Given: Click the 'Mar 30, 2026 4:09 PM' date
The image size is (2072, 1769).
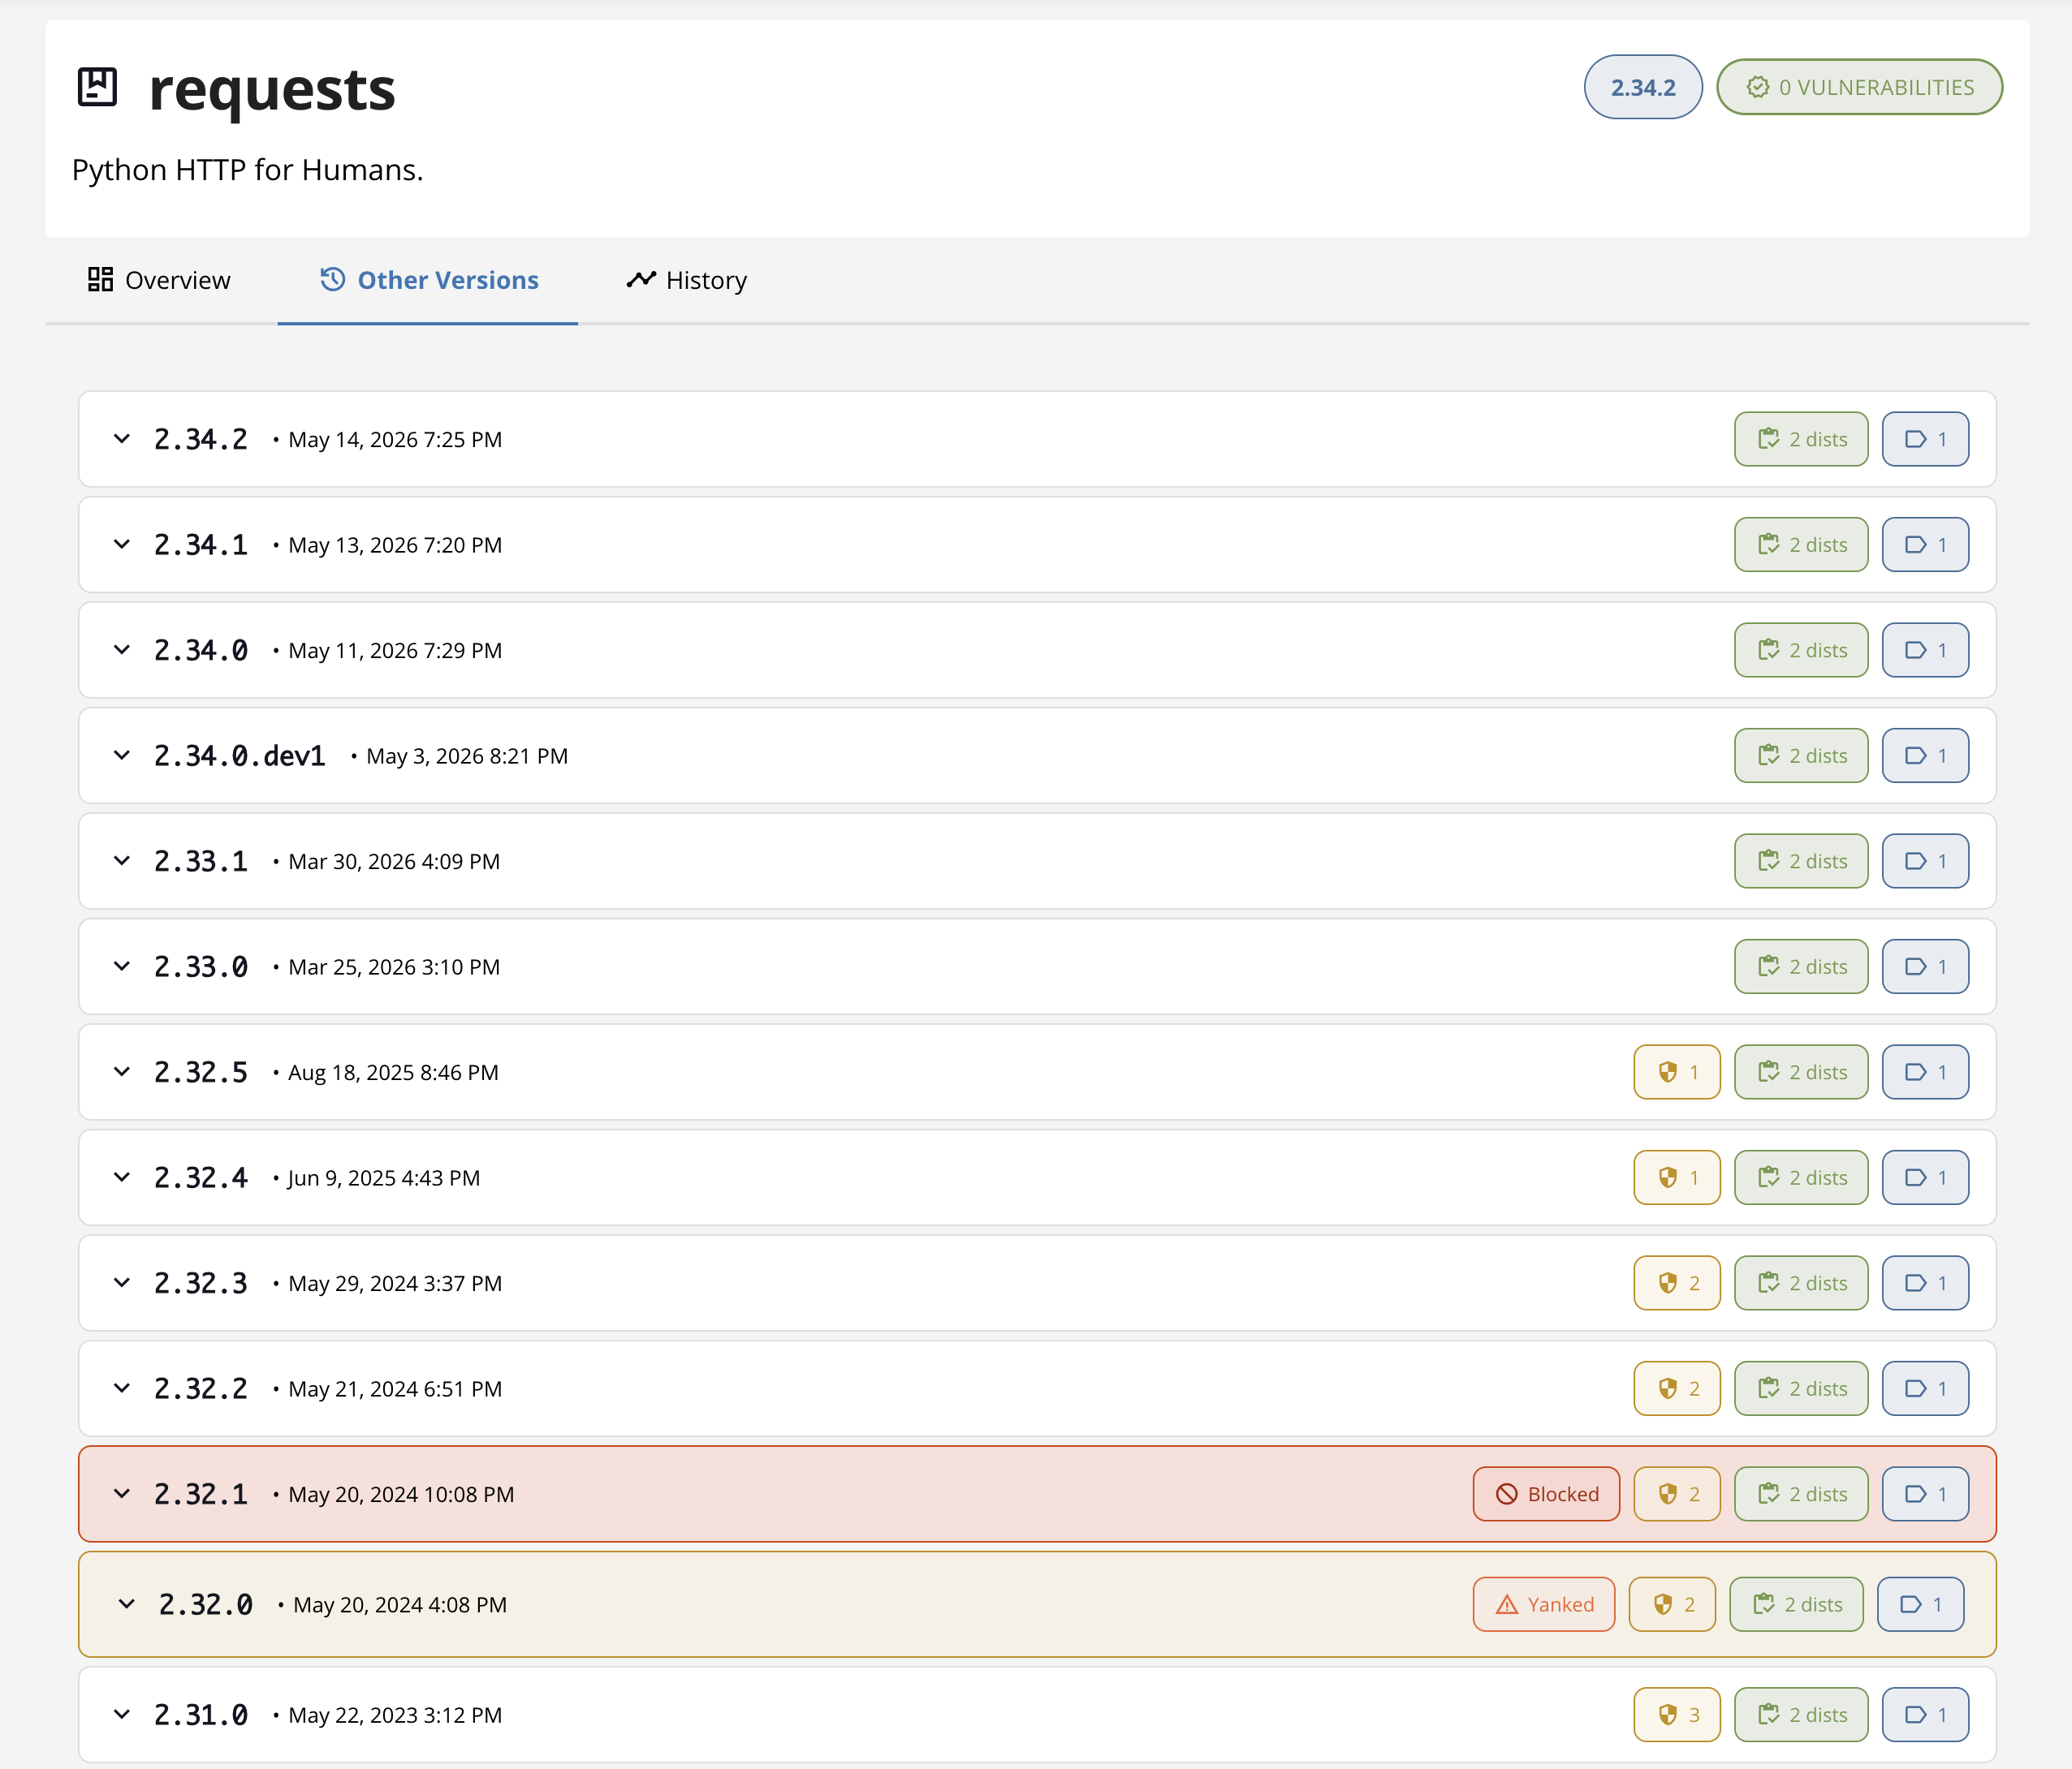Looking at the screenshot, I should pyautogui.click(x=394, y=862).
